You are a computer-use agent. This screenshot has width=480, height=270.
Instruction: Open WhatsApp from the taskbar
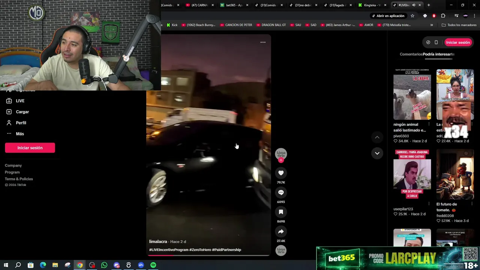coord(104,265)
